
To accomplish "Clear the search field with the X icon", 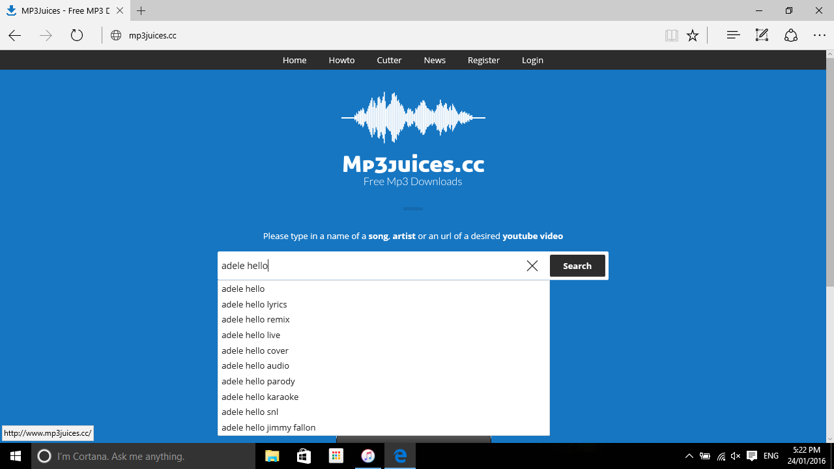I will [532, 266].
